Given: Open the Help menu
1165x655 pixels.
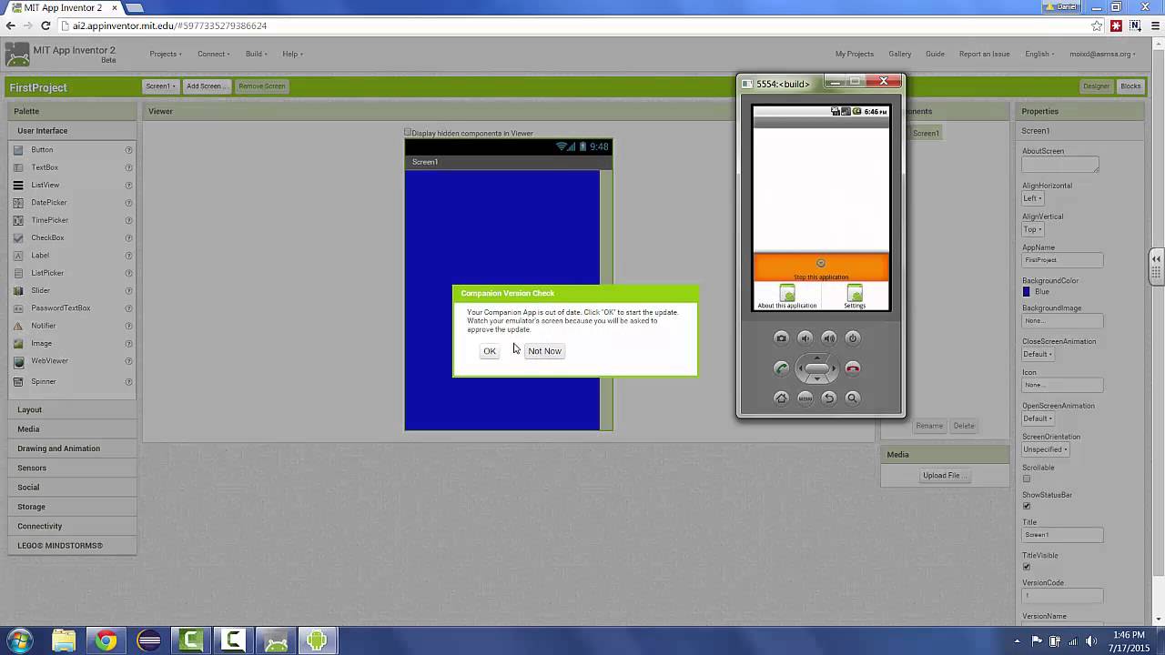Looking at the screenshot, I should (292, 54).
